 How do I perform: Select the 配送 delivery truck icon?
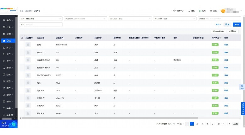click(x=4, y=81)
